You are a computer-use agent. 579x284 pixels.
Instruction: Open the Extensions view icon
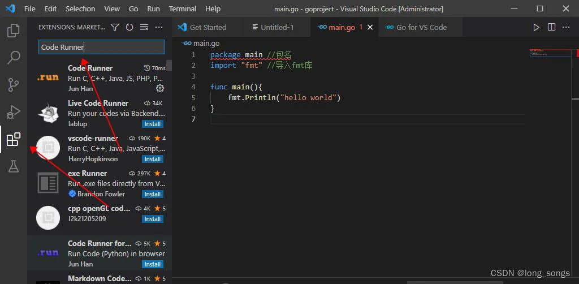pyautogui.click(x=14, y=139)
